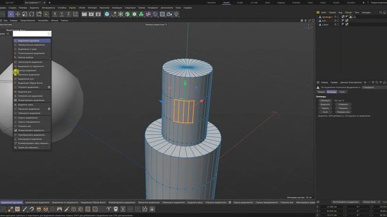The width and height of the screenshot is (387, 217).
Task: Open the Теги menu in Object Manager
Action: coord(357,12)
